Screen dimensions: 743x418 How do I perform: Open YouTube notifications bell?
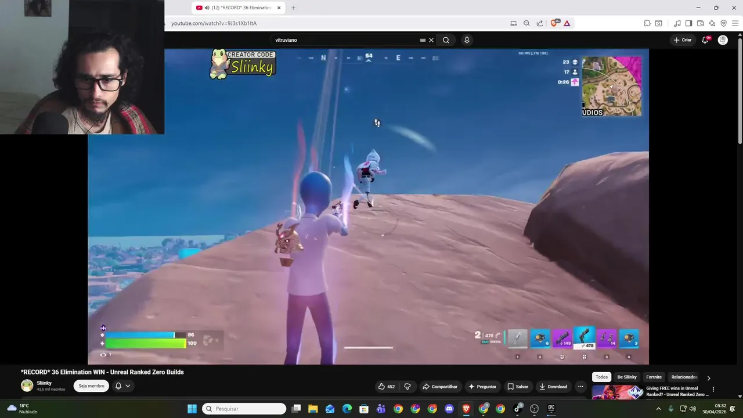coord(705,40)
